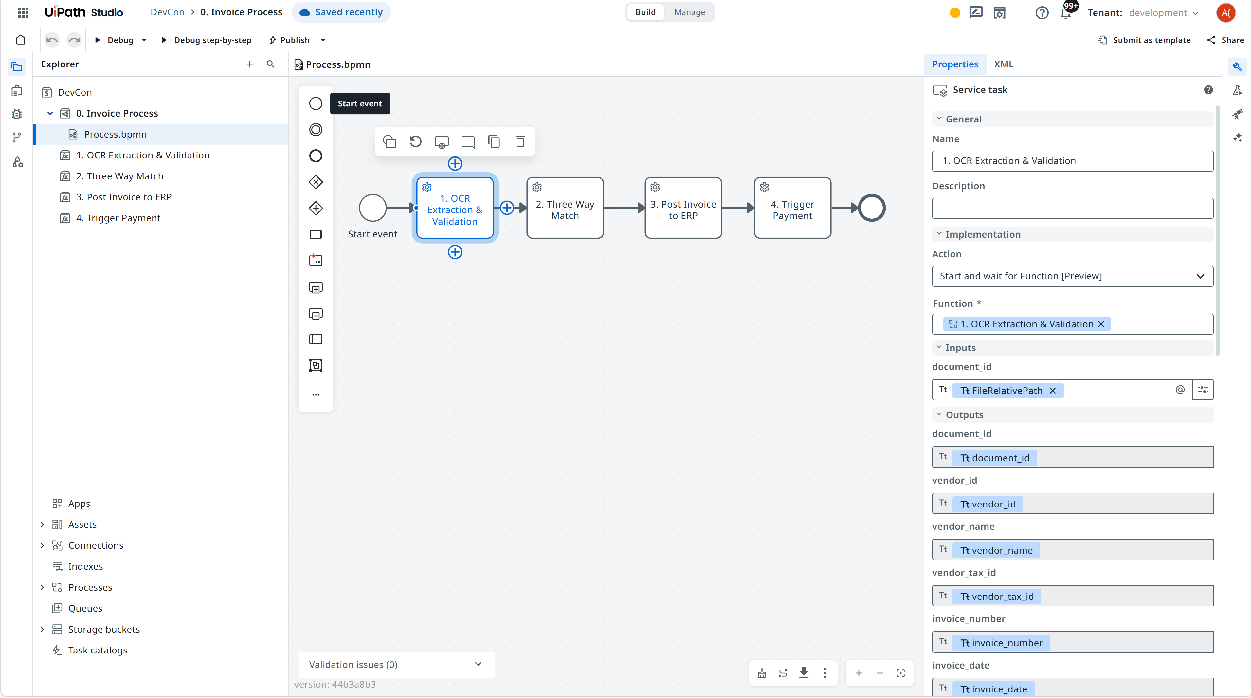Open canvas more options vertical dots
The height and width of the screenshot is (698, 1251).
(x=825, y=673)
